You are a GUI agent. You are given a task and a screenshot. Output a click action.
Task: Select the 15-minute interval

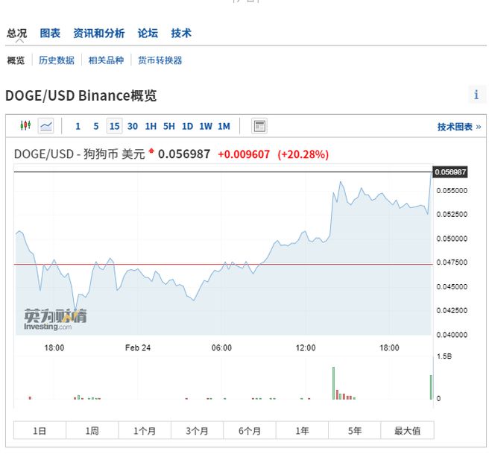[x=114, y=126]
